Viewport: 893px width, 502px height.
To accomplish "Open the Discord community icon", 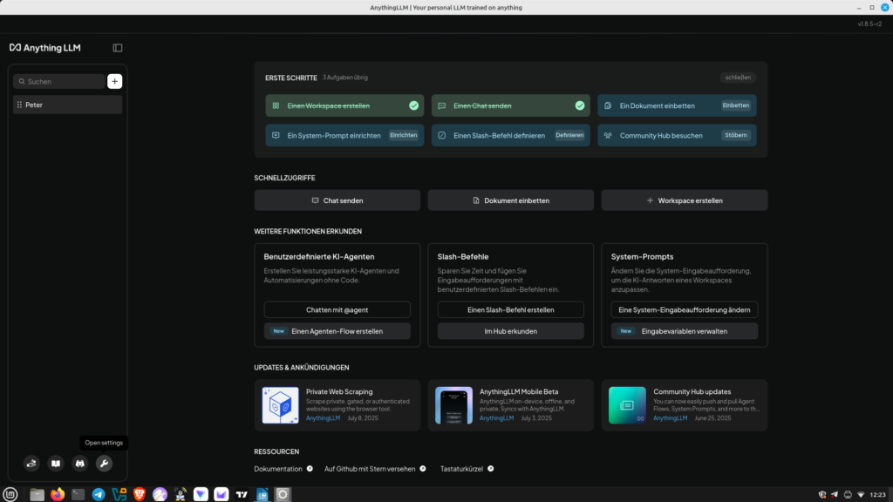I will 79,464.
